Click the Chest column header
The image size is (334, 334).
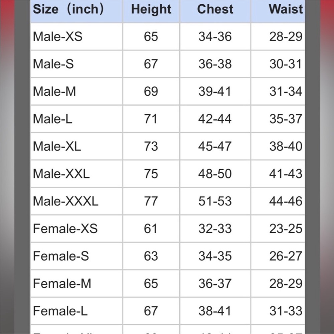215,9
